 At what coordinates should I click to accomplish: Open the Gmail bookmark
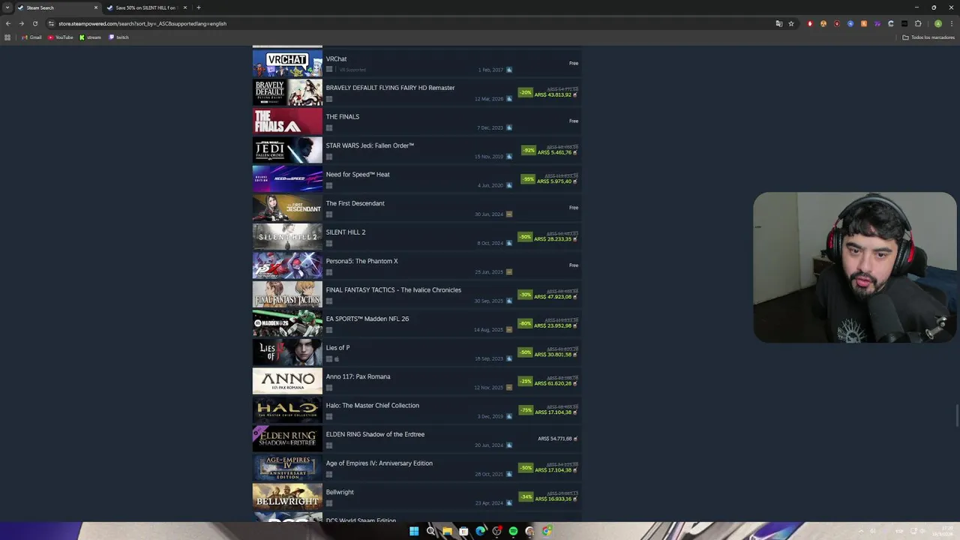[x=31, y=37]
